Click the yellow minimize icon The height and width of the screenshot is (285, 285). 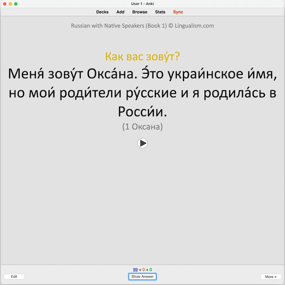click(x=11, y=4)
